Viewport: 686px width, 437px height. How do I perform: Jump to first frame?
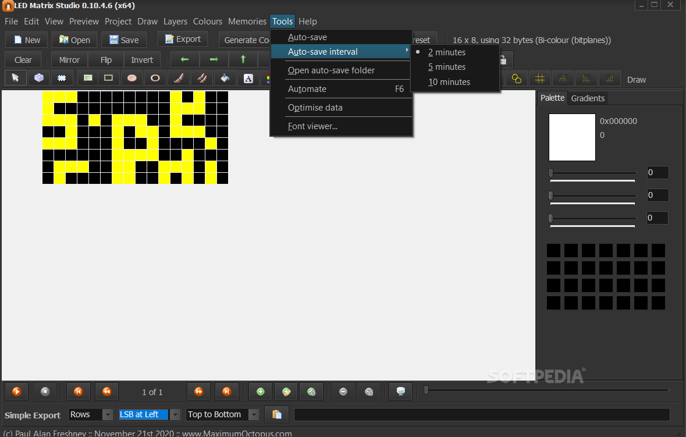pos(79,392)
